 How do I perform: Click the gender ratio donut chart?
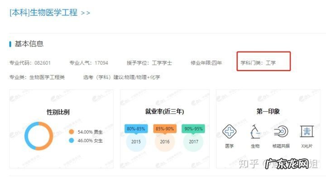click(x=38, y=136)
